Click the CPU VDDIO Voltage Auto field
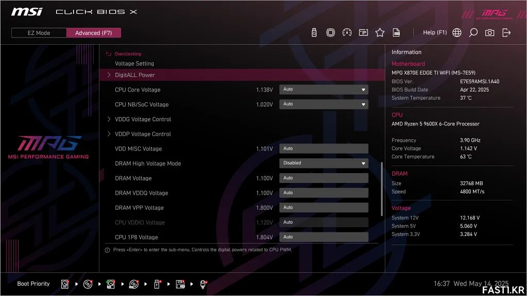The width and height of the screenshot is (527, 296). click(324, 222)
